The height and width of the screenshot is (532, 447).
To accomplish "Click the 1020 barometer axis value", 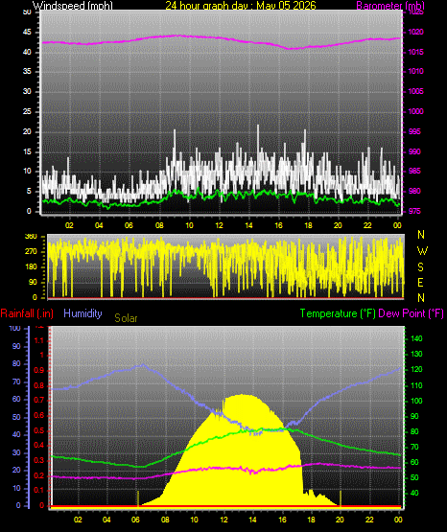I will [415, 33].
